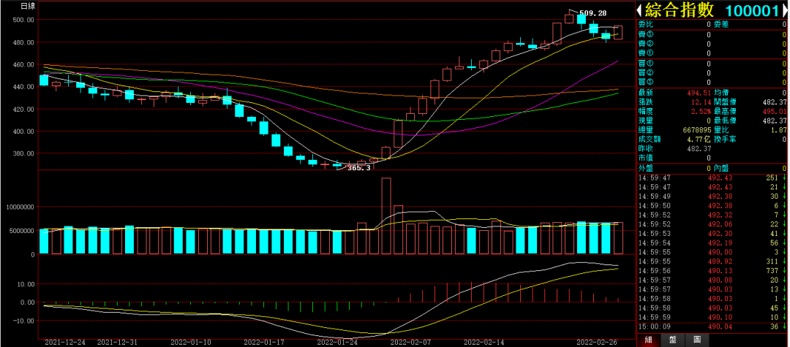
Task: Click the -10.00 MACD axis label
Action: click(24, 321)
